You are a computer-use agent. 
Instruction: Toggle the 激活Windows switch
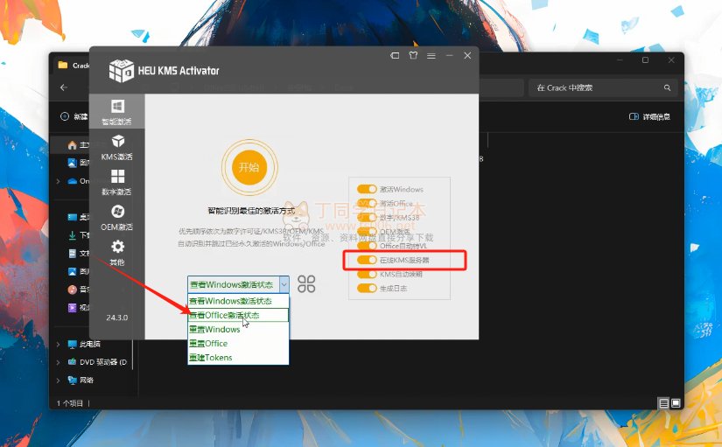pyautogui.click(x=367, y=189)
